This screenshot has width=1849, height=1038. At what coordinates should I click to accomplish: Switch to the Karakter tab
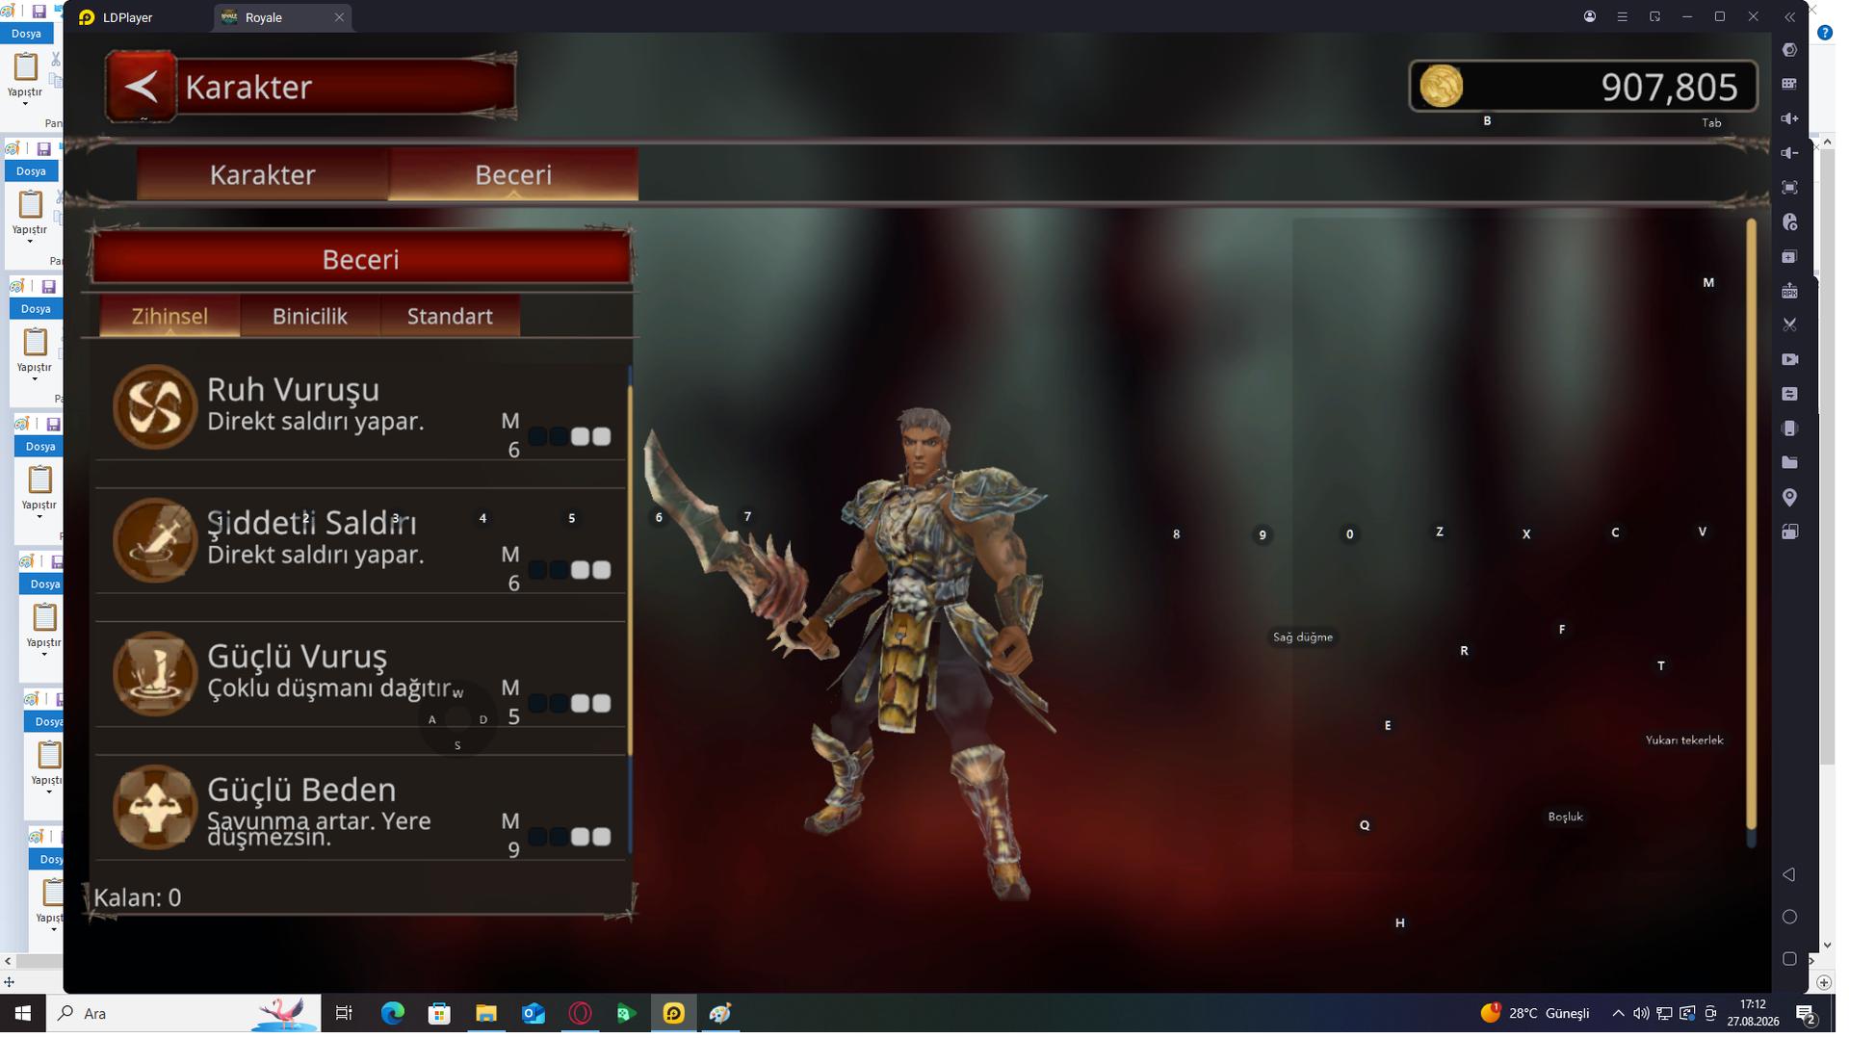[263, 174]
